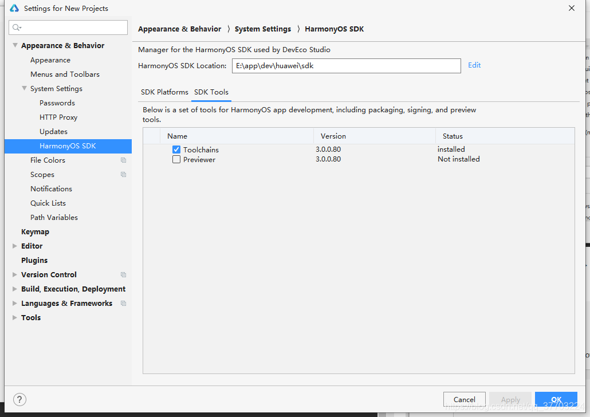The width and height of the screenshot is (590, 417).
Task: Select HTTP Proxy in the settings tree
Action: coord(58,117)
